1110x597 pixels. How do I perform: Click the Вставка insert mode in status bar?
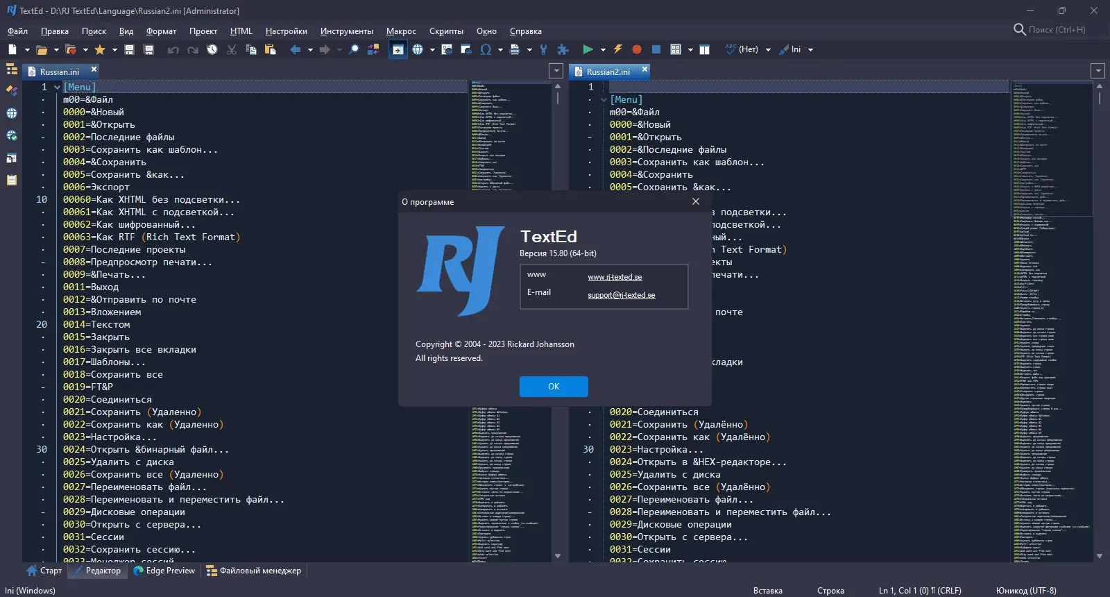click(x=768, y=591)
